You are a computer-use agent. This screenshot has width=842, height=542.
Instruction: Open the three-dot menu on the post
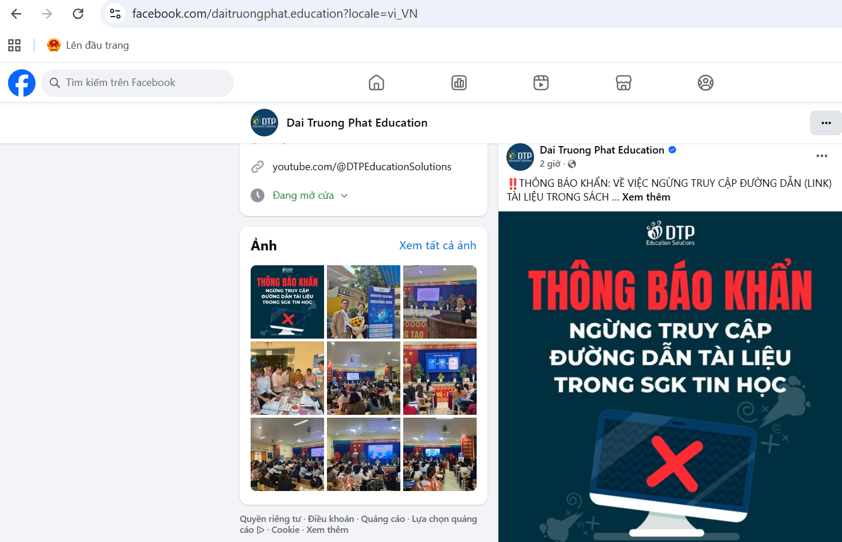click(x=821, y=156)
